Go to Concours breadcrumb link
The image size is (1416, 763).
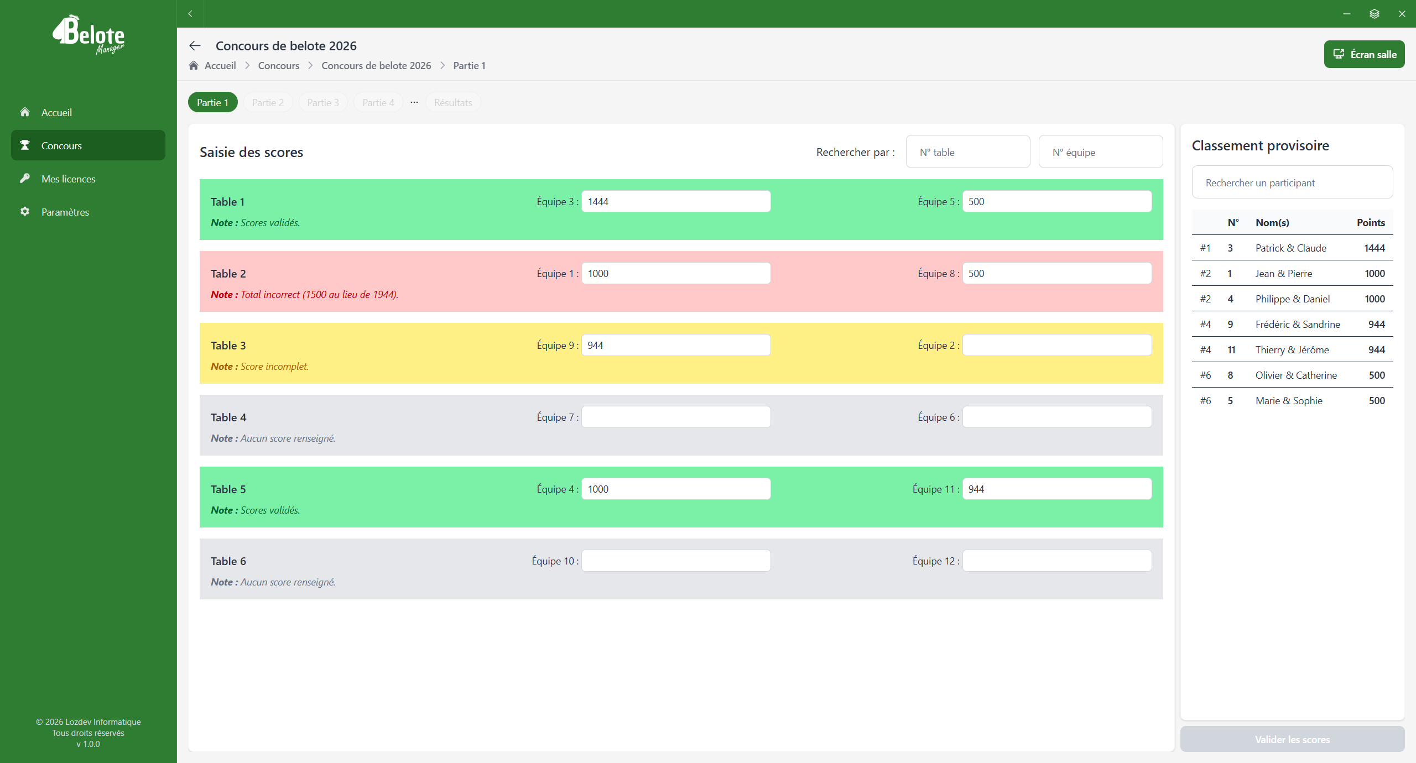[278, 66]
